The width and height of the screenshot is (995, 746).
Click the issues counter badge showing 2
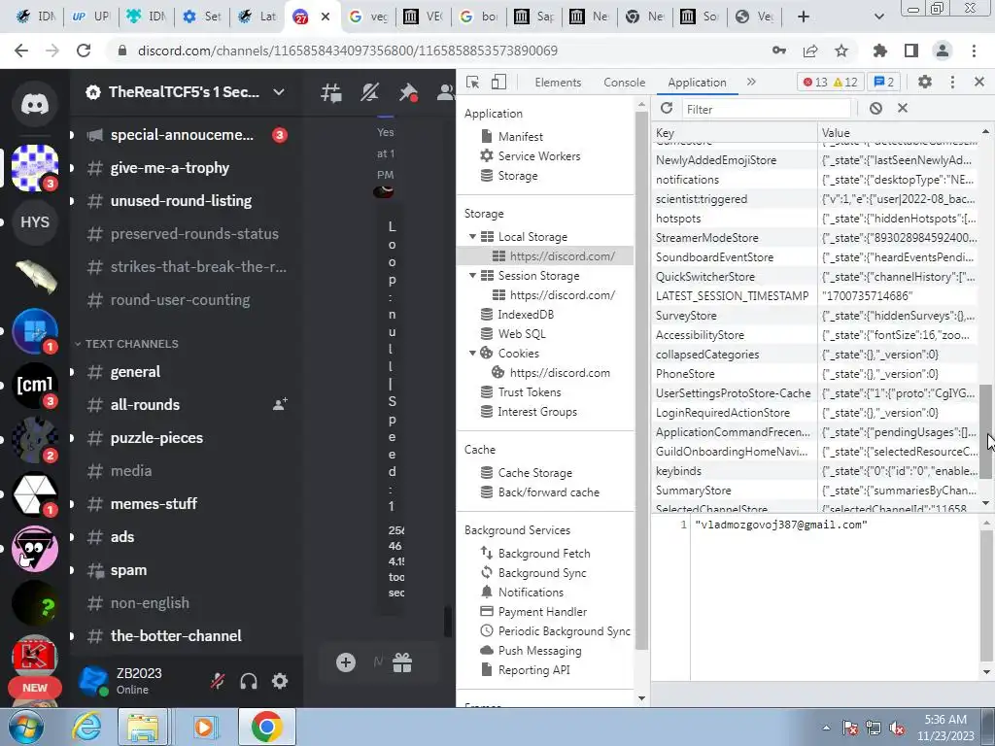(x=884, y=82)
